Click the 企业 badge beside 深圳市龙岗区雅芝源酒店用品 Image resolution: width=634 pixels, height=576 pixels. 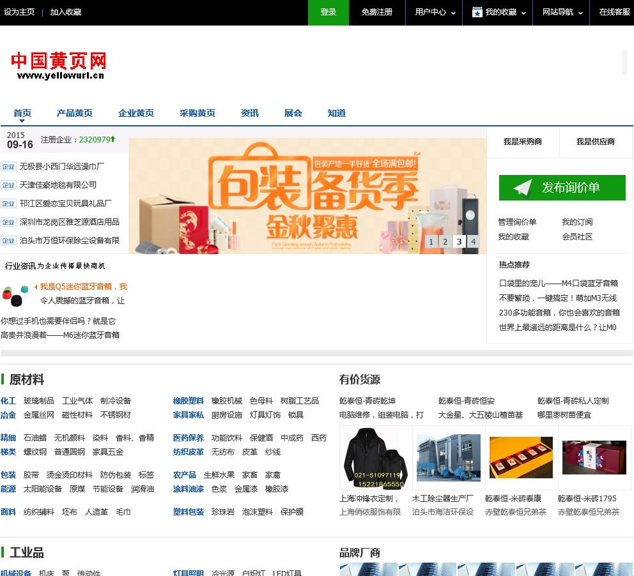8,222
